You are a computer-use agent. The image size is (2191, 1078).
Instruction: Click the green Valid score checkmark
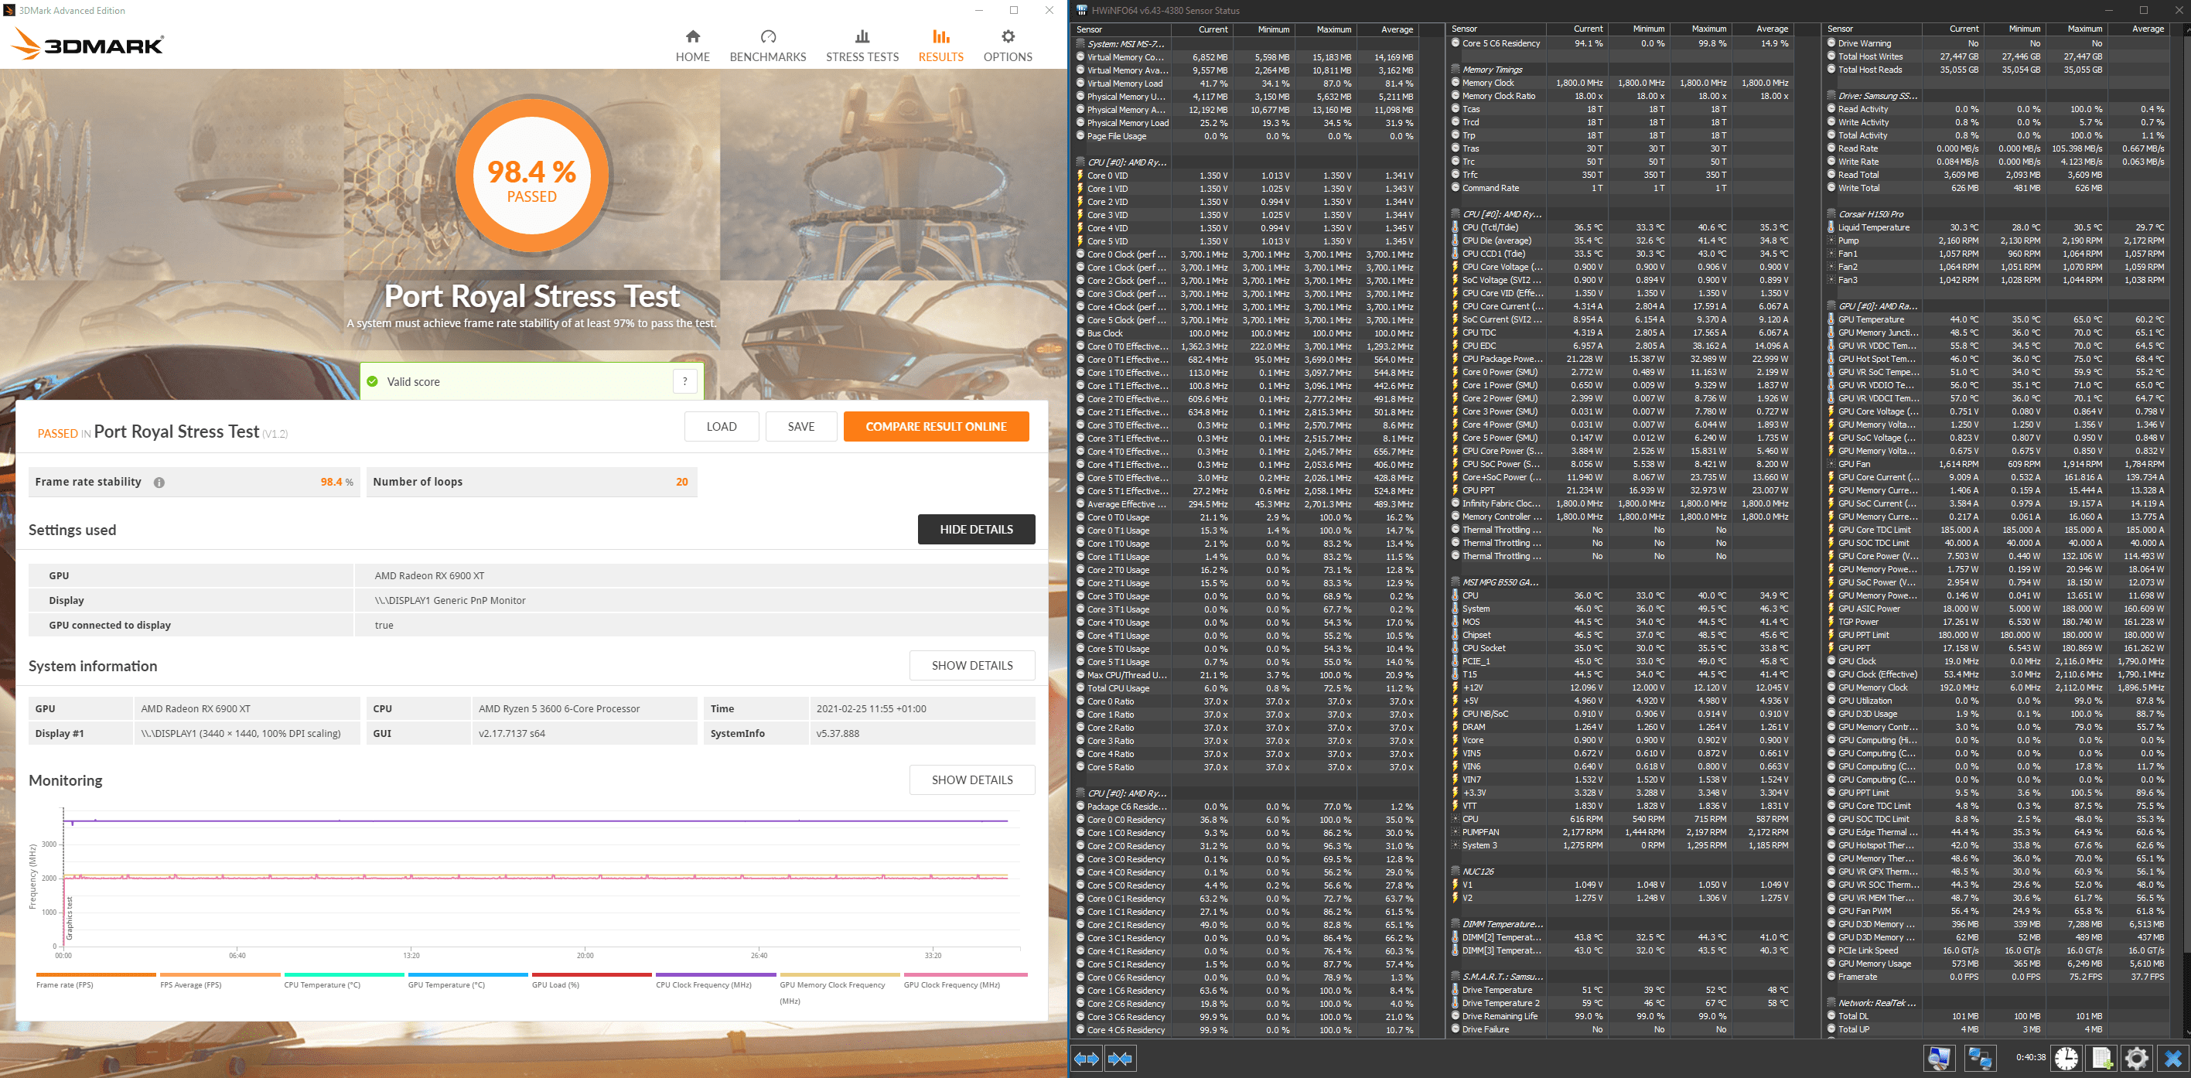[x=373, y=382]
